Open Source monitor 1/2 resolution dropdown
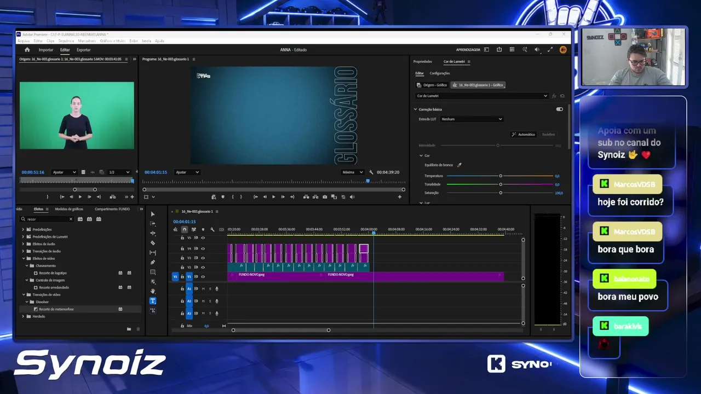The image size is (701, 394). pos(119,172)
